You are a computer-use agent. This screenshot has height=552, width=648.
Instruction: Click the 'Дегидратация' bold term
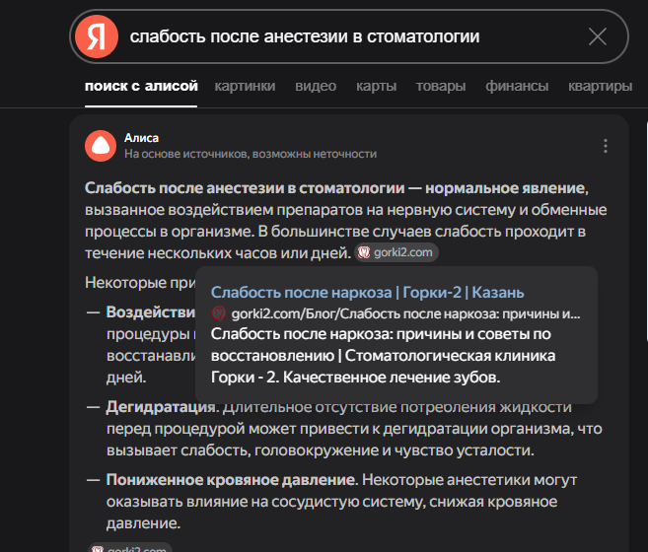point(161,407)
